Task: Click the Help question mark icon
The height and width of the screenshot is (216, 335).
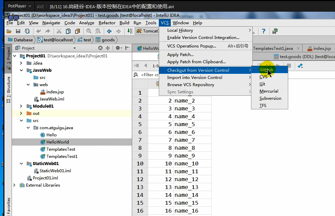Action: tap(263, 31)
